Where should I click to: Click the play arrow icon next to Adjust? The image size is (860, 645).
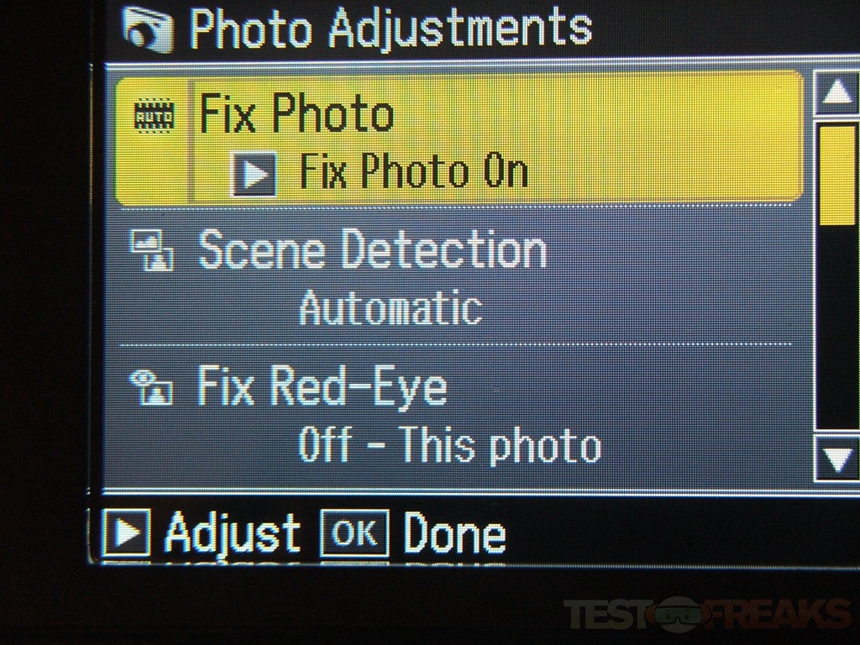pos(126,532)
